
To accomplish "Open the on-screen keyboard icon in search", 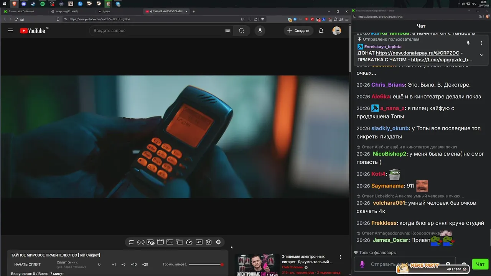I will (x=228, y=31).
